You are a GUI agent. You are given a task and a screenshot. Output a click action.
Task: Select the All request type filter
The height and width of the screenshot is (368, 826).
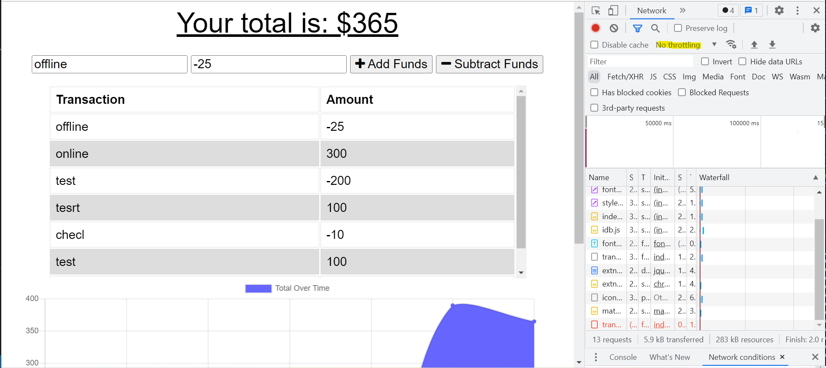tap(594, 77)
